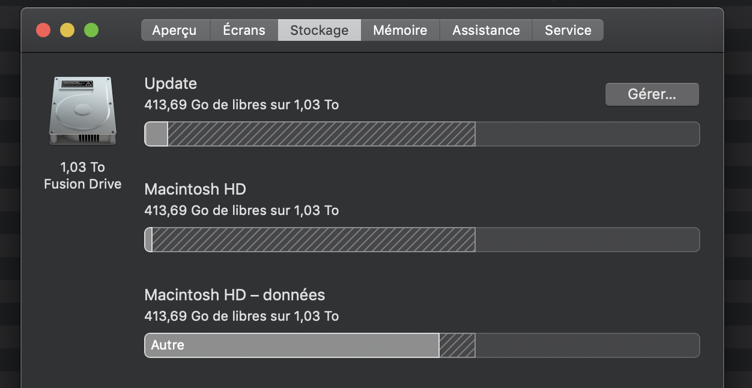Click the Update volume name
The image size is (752, 388).
(x=171, y=83)
